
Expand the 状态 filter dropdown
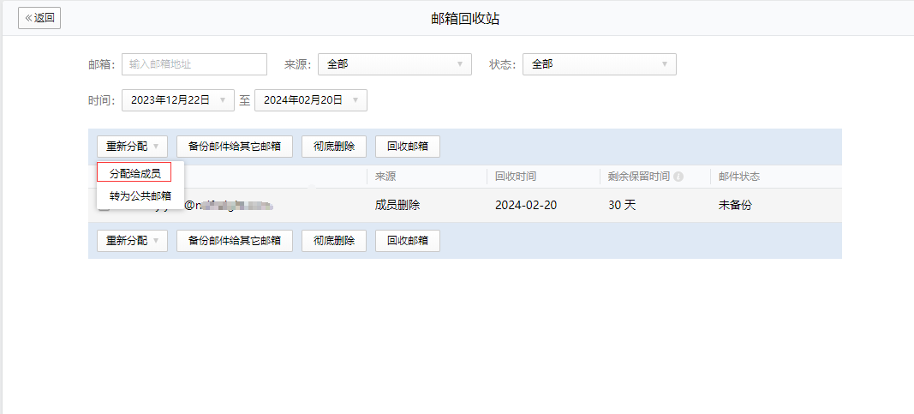[x=599, y=64]
